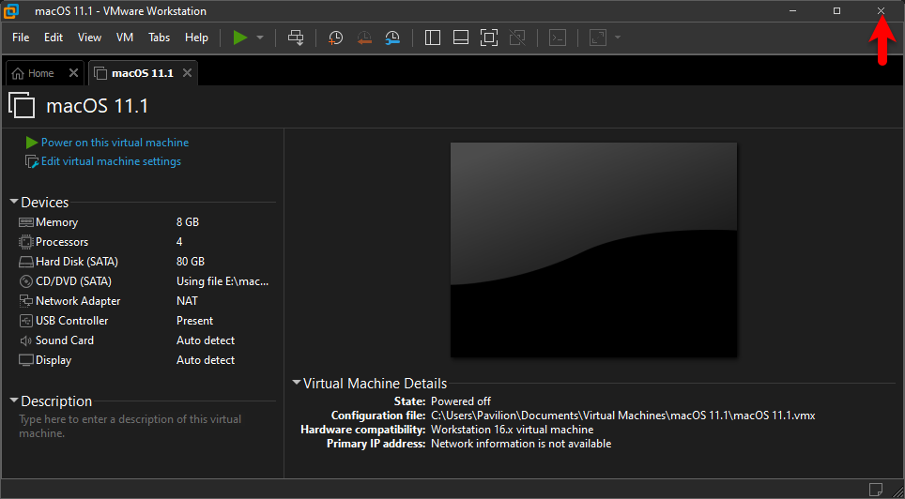The image size is (905, 499).
Task: Toggle the library sidebar view icon
Action: point(432,38)
